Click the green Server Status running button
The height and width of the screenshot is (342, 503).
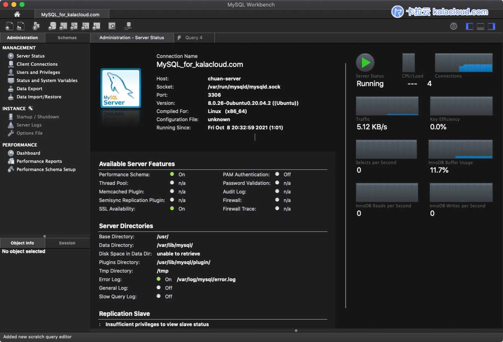tap(365, 63)
